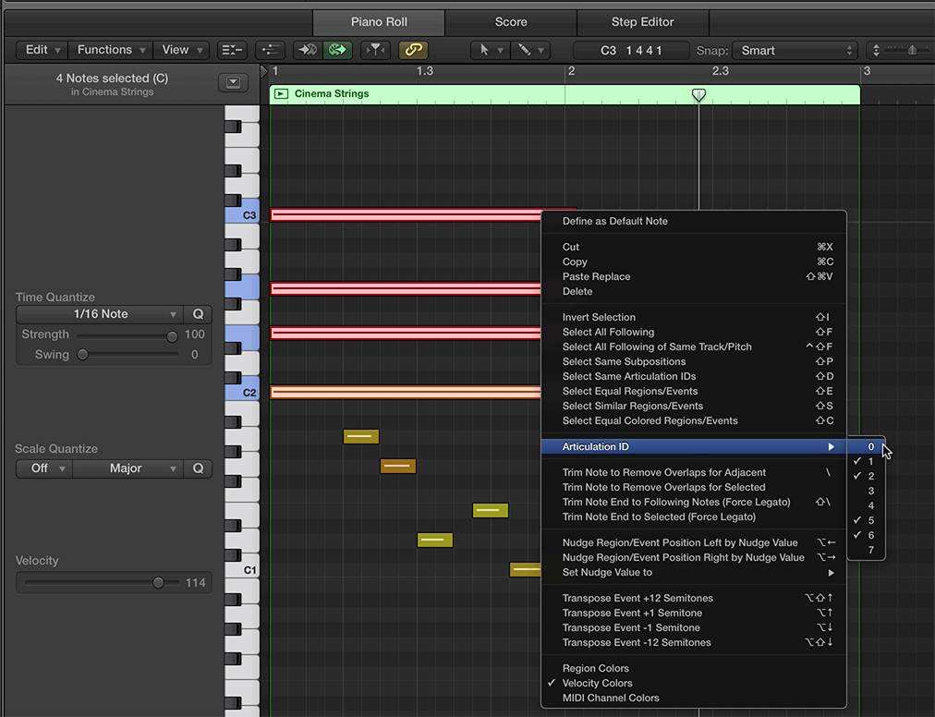
Task: Choose Paste Replace from the context menu
Action: click(x=694, y=277)
